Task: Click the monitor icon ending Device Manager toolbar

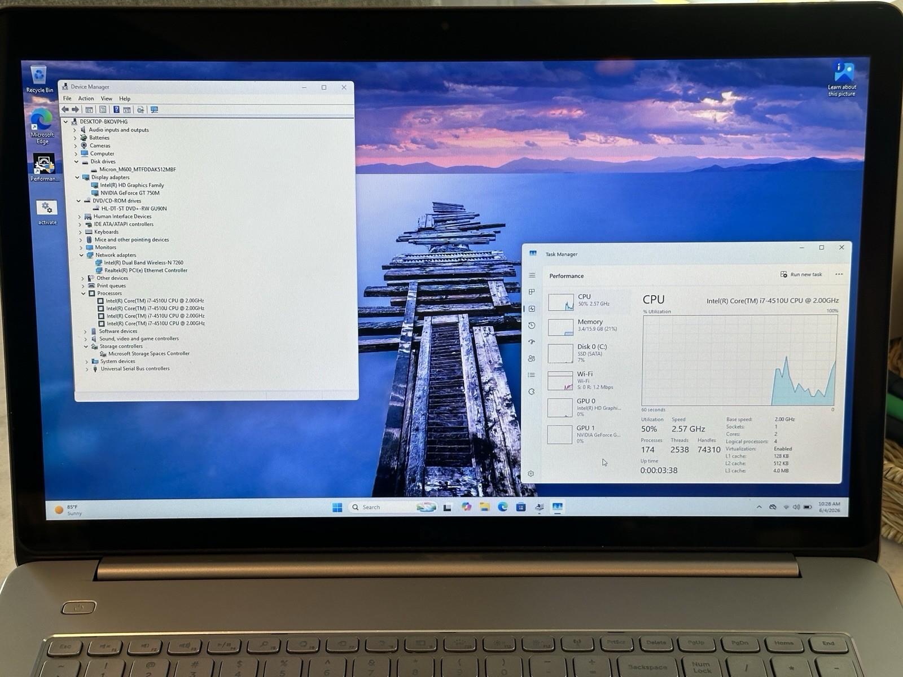Action: coord(154,109)
